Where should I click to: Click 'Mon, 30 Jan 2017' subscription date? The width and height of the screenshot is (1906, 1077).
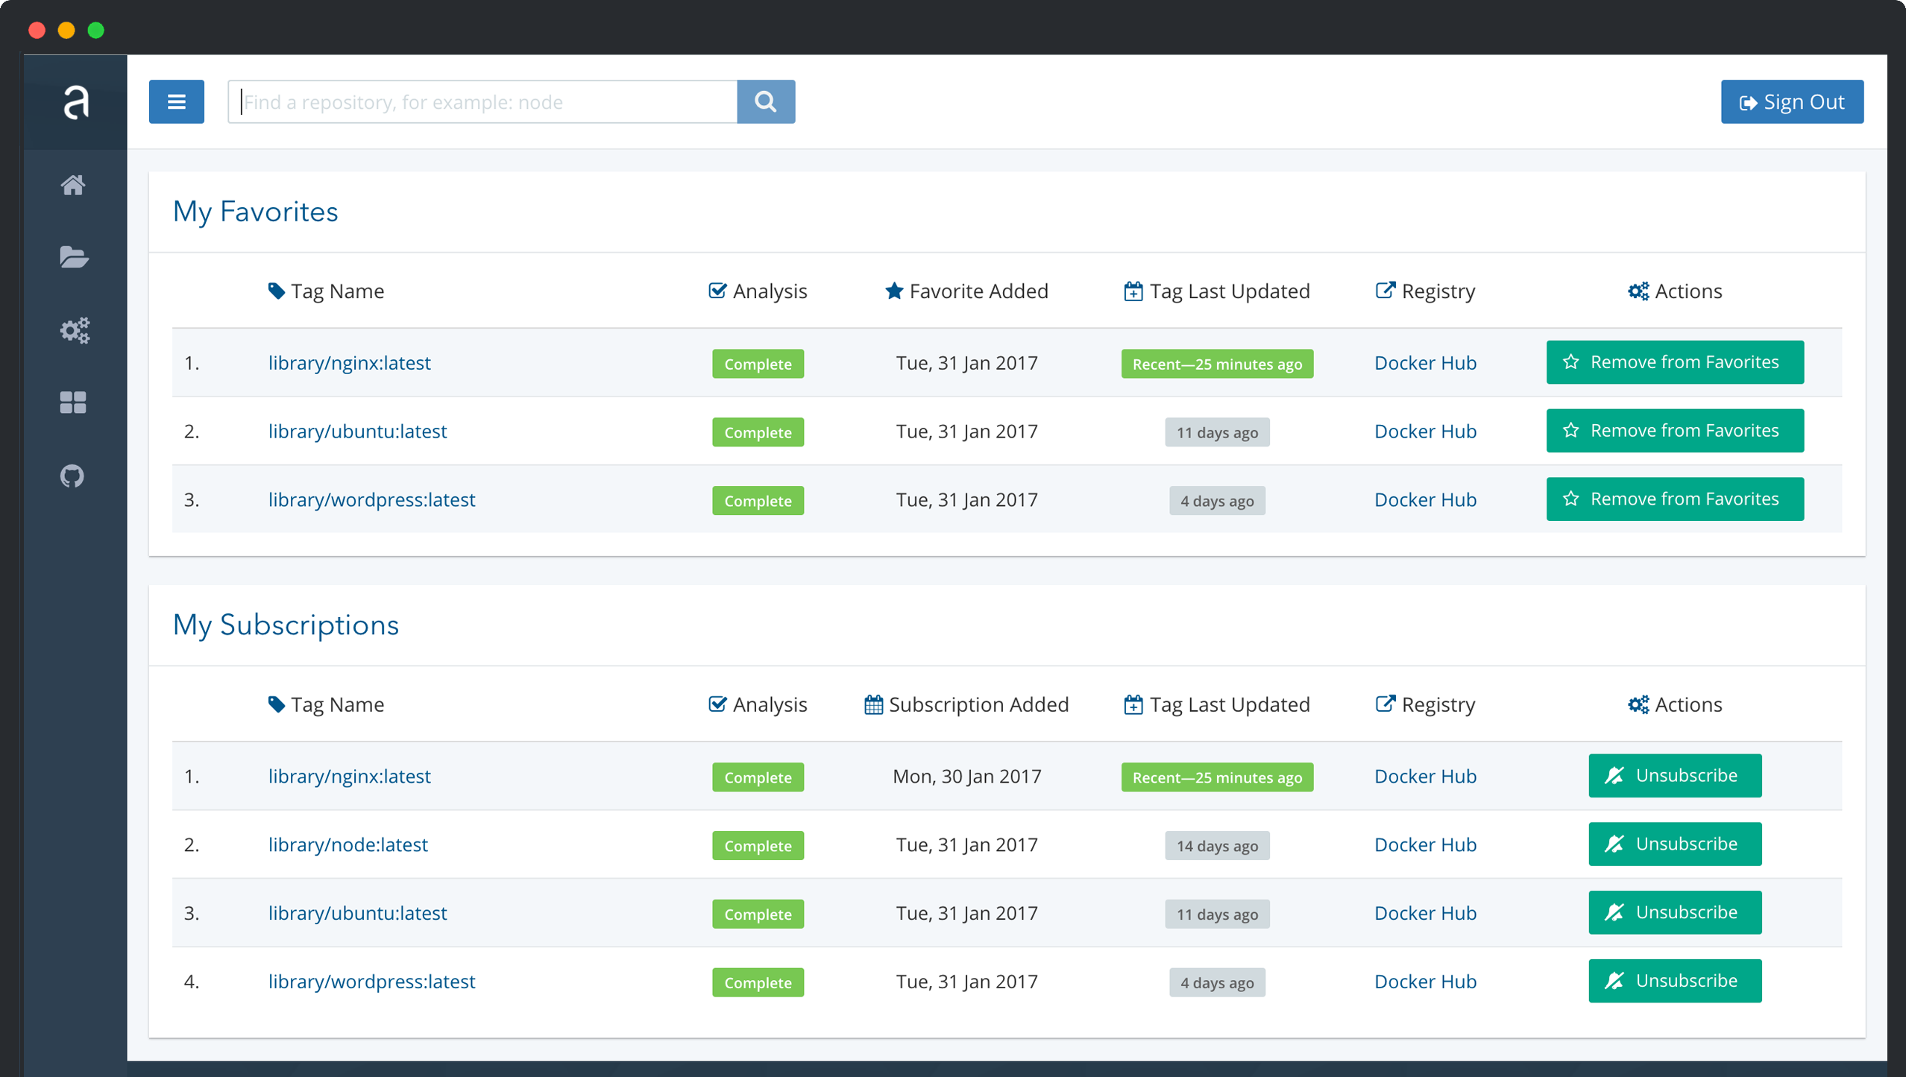click(966, 777)
